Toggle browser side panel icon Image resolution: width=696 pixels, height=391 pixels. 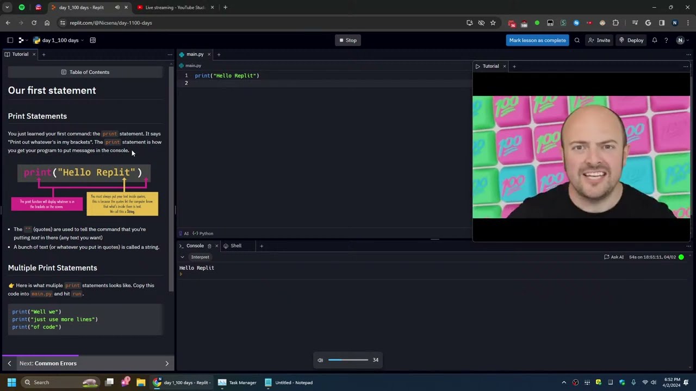point(662,23)
